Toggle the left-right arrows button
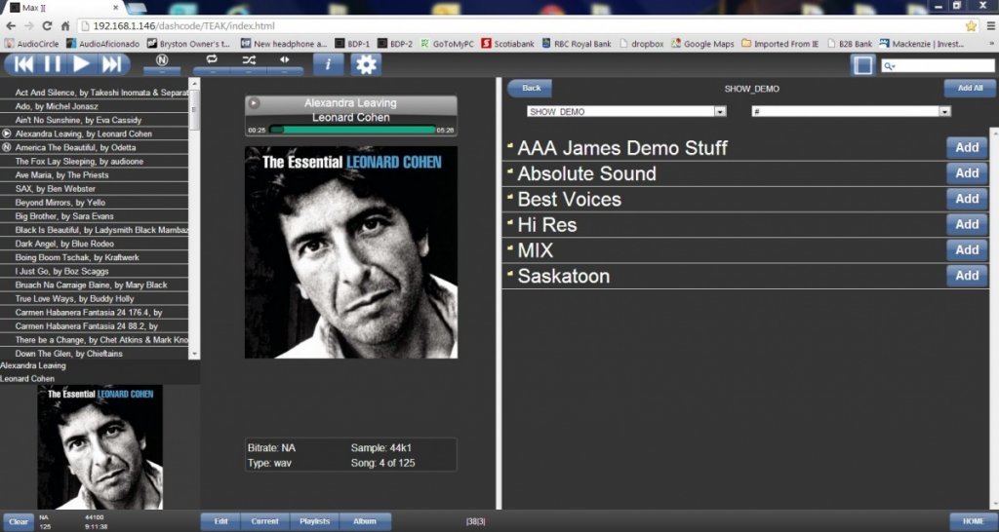Viewport: 999px width, 532px height. tap(285, 59)
